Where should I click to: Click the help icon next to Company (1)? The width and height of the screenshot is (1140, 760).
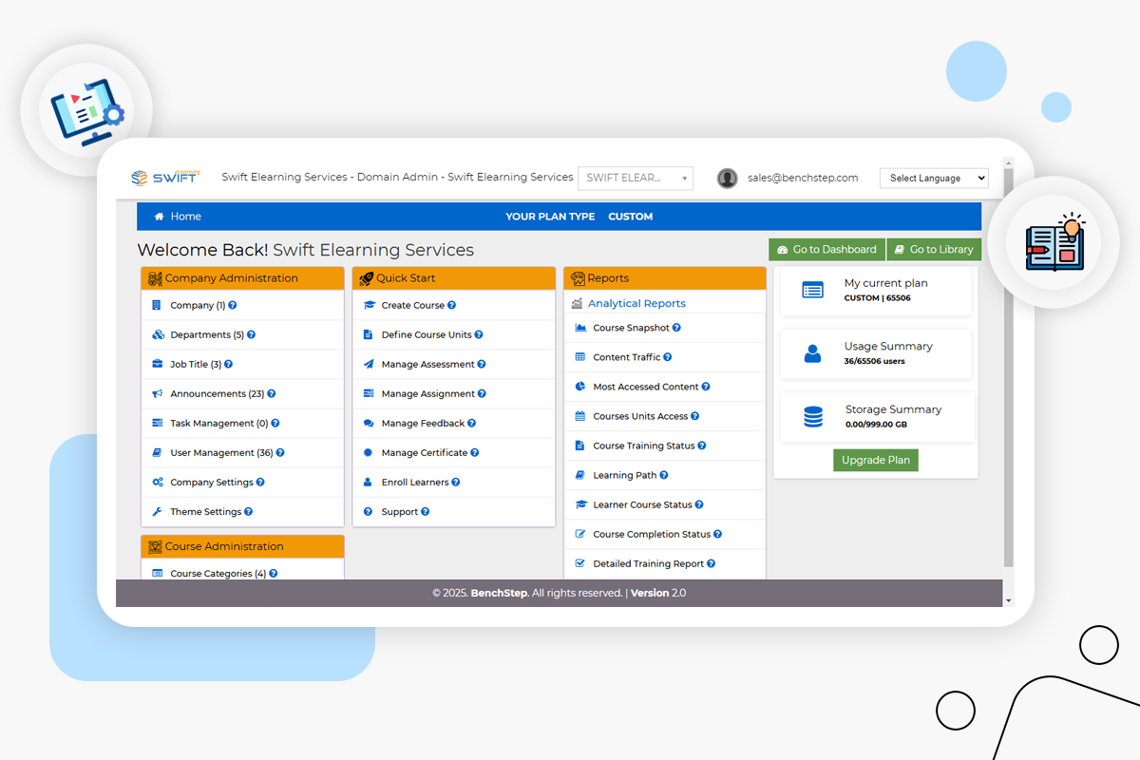233,306
